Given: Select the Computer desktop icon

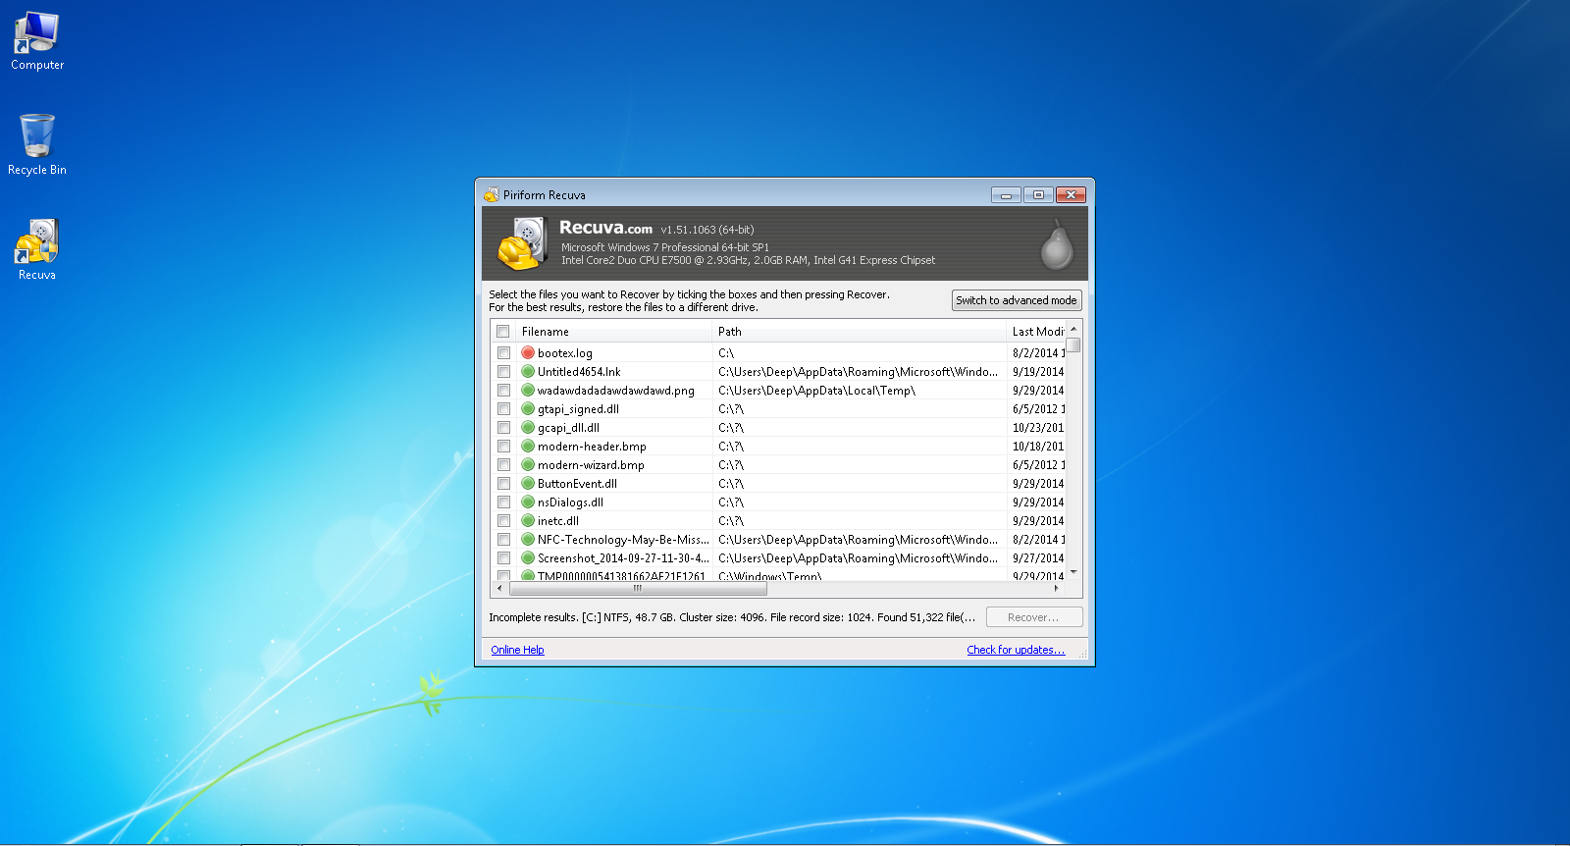Looking at the screenshot, I should pyautogui.click(x=37, y=41).
